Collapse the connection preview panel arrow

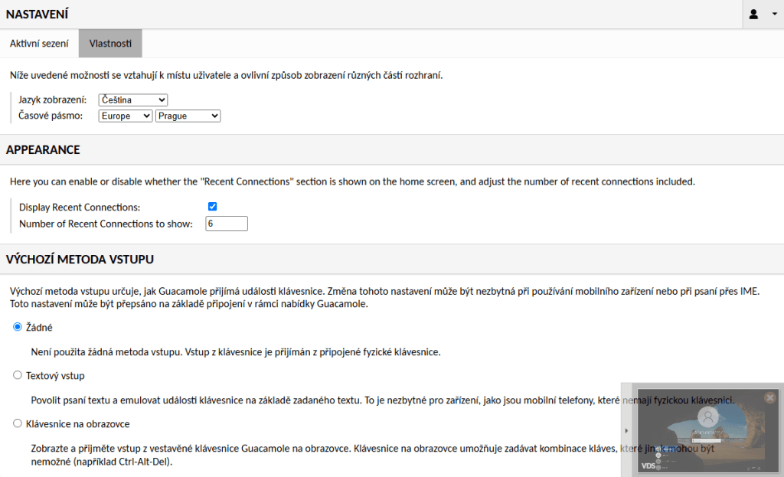coord(626,430)
